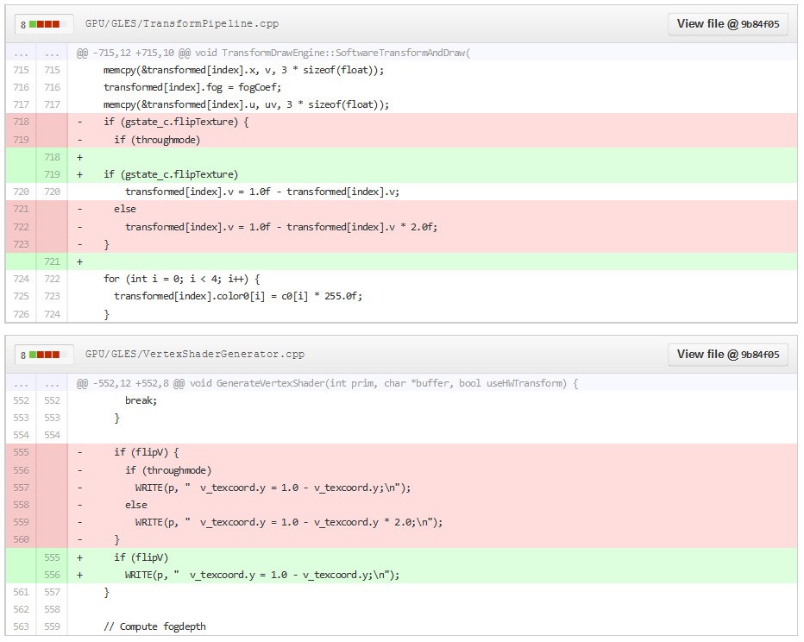Click the removed 'if (flipV) {' line 555

[x=146, y=453]
